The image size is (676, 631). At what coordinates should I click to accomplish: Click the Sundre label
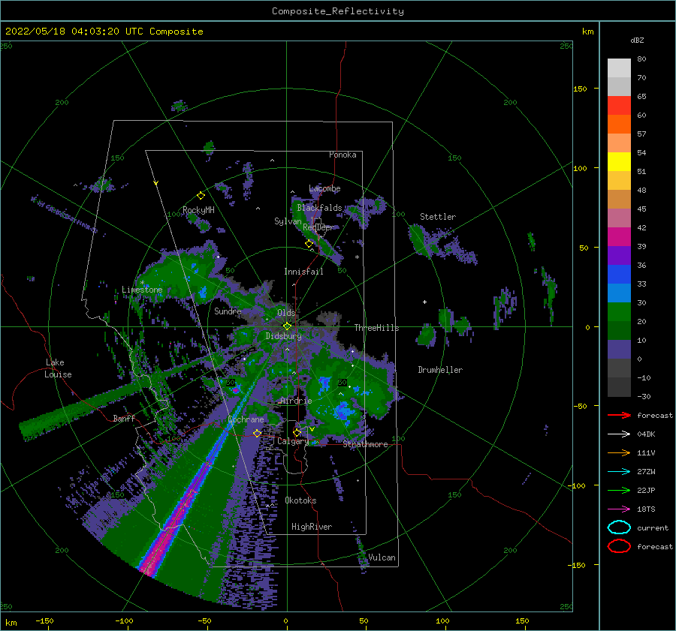(228, 311)
